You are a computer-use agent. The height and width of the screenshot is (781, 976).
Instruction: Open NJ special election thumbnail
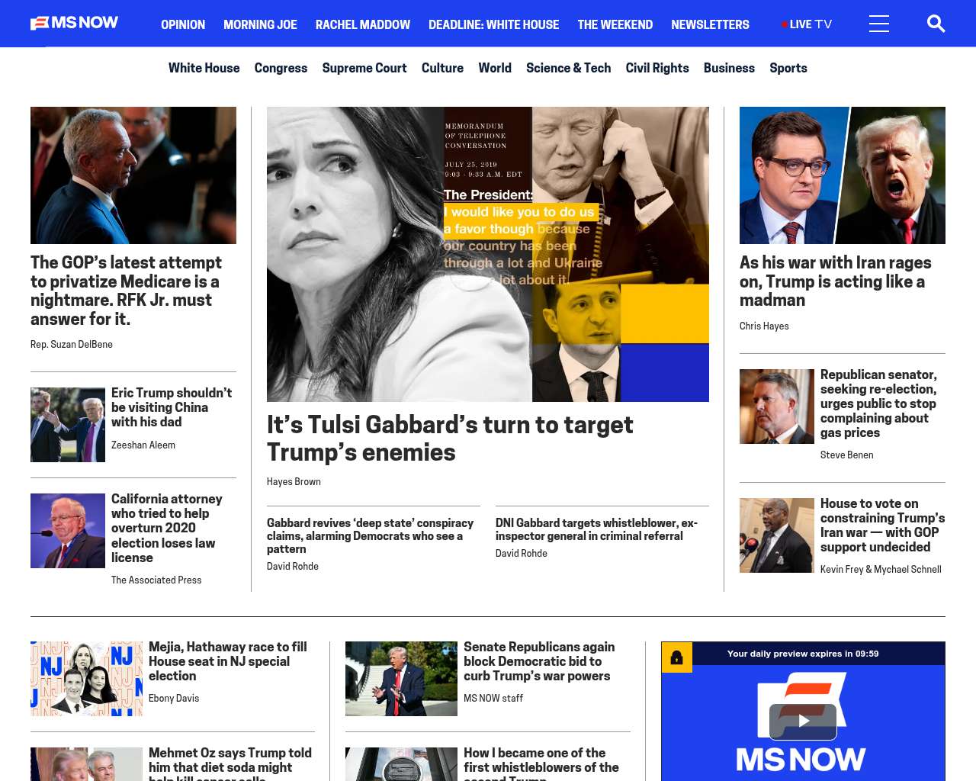click(86, 679)
